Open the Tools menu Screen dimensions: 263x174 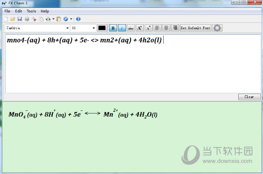(x=31, y=11)
